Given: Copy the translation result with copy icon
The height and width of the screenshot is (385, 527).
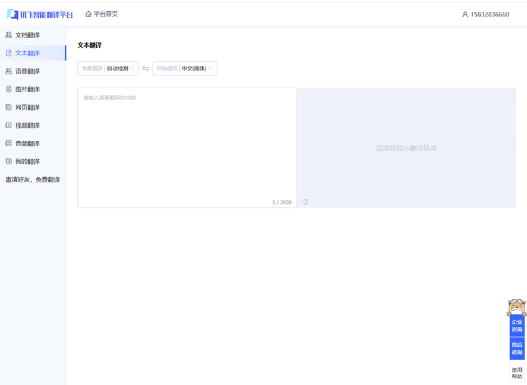Looking at the screenshot, I should click(x=306, y=202).
